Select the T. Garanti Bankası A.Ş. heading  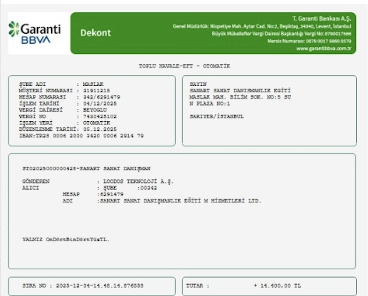click(x=322, y=19)
